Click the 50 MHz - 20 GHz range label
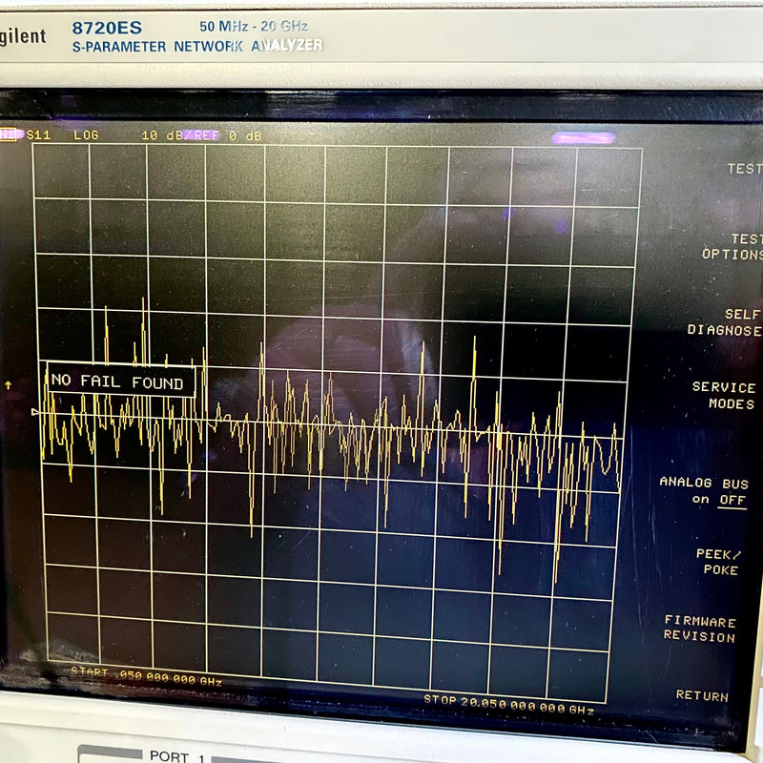The image size is (763, 763). [x=251, y=28]
